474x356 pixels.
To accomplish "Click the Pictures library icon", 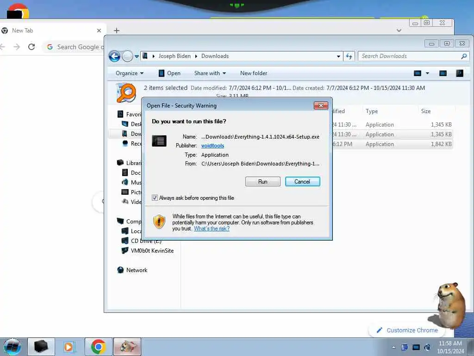I will 125,192.
